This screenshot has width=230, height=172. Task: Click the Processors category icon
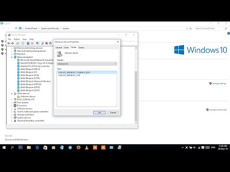click(x=15, y=106)
